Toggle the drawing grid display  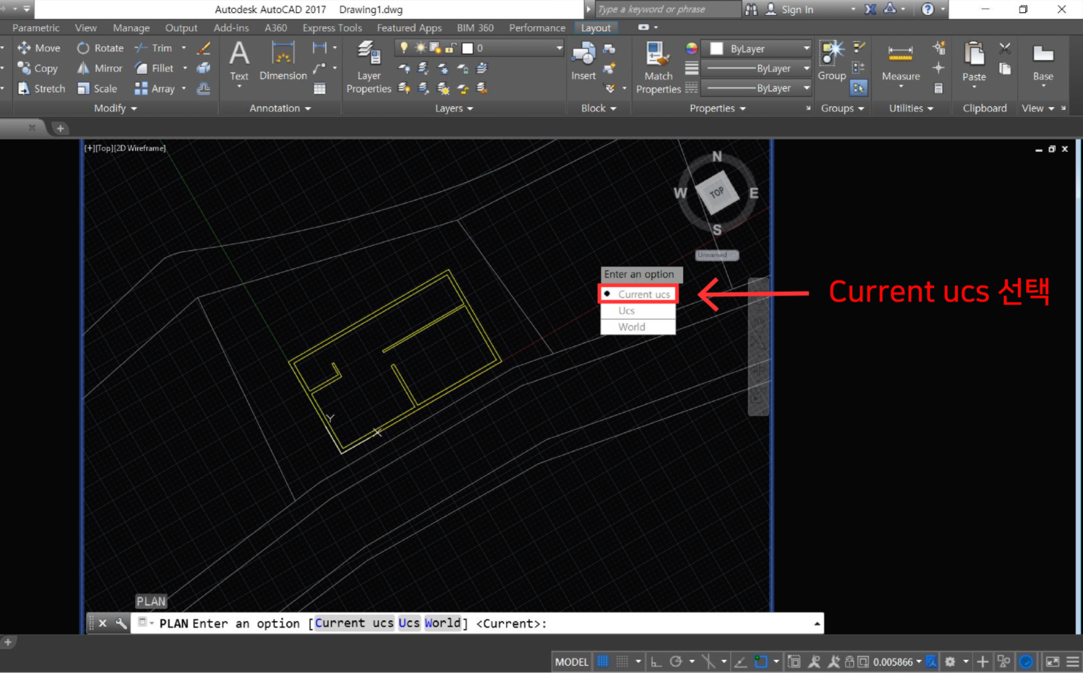(x=603, y=661)
